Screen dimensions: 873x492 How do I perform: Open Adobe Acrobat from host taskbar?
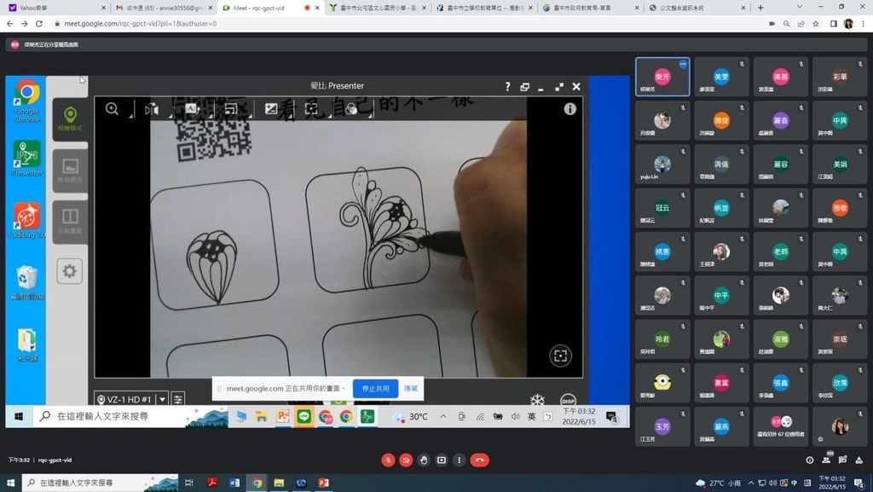pyautogui.click(x=211, y=483)
